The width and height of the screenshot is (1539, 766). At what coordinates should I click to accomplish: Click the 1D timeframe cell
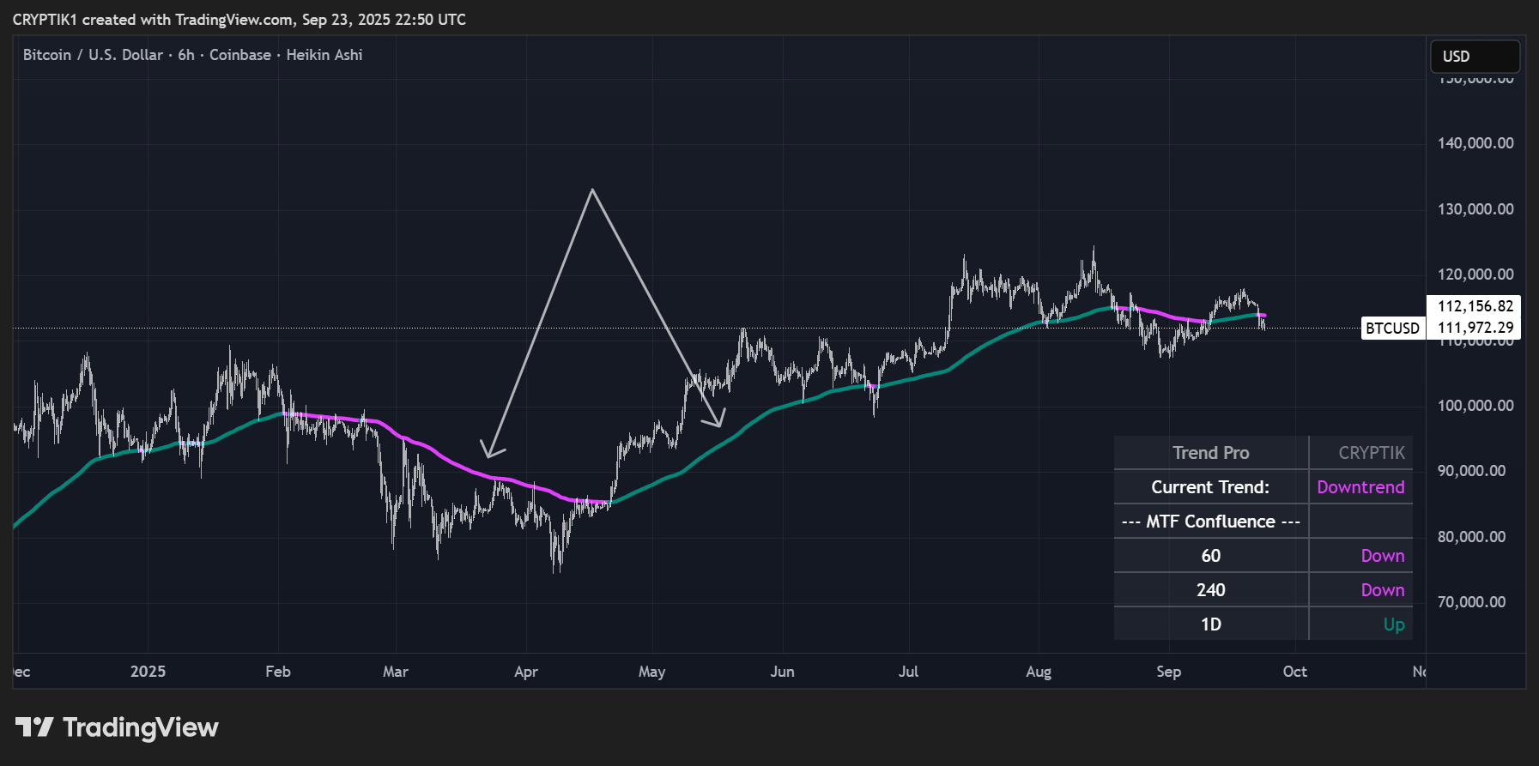1211,624
